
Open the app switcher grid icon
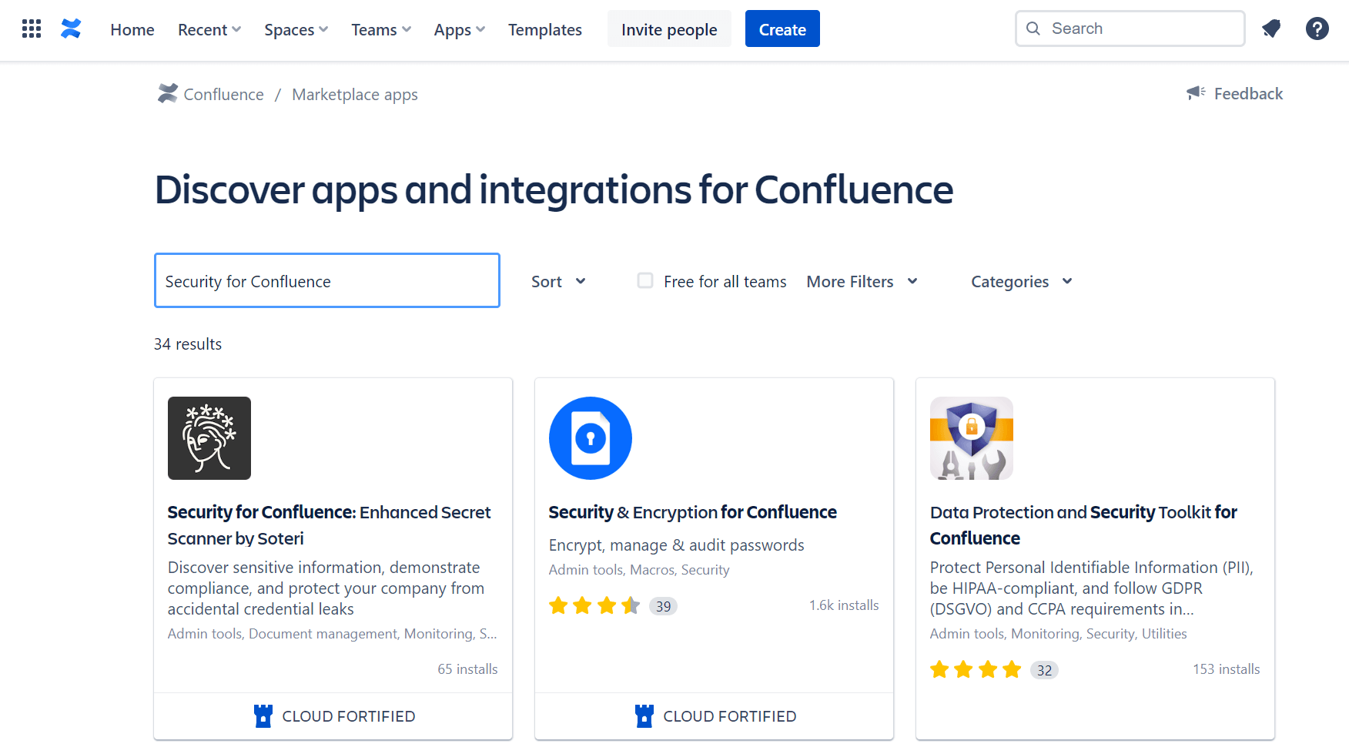pyautogui.click(x=32, y=29)
